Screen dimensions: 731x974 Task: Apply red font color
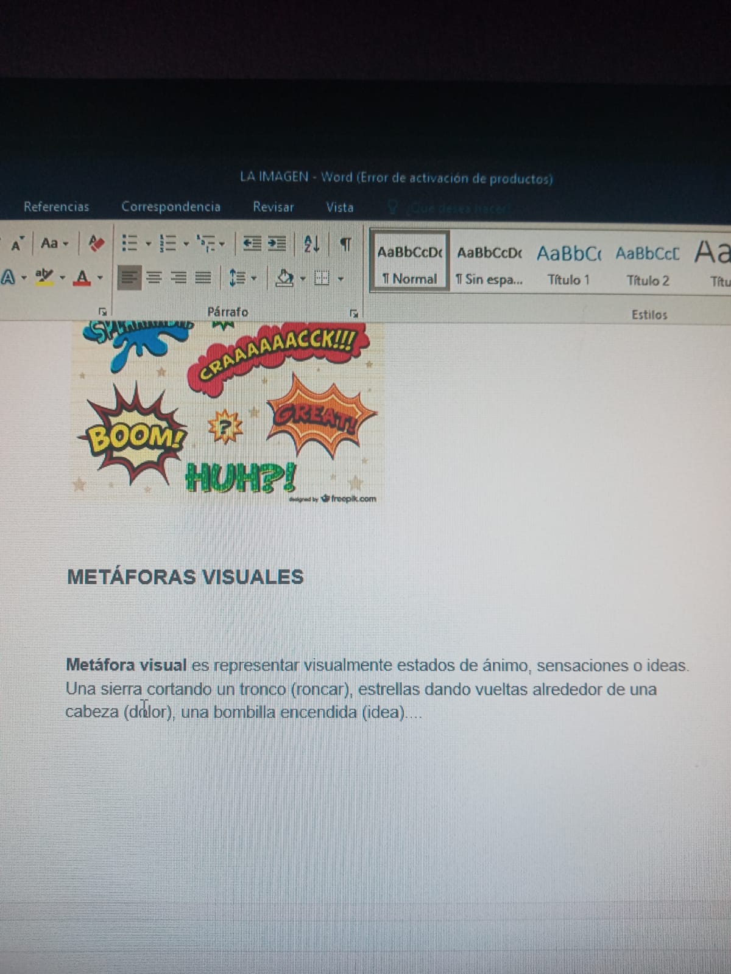82,278
